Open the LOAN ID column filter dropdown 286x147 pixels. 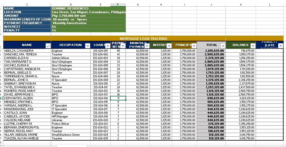click(108, 46)
